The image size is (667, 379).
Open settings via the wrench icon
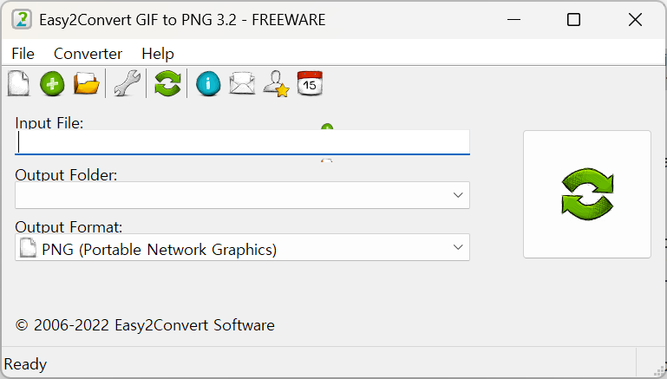pos(127,83)
